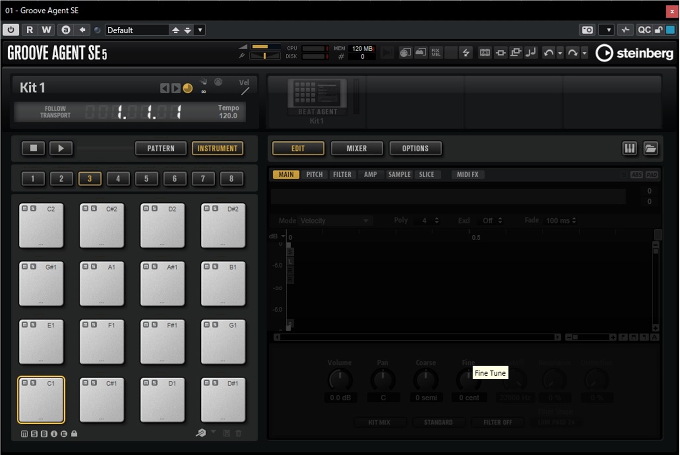
Task: Open the Mode Velocity dropdown
Action: click(x=335, y=220)
